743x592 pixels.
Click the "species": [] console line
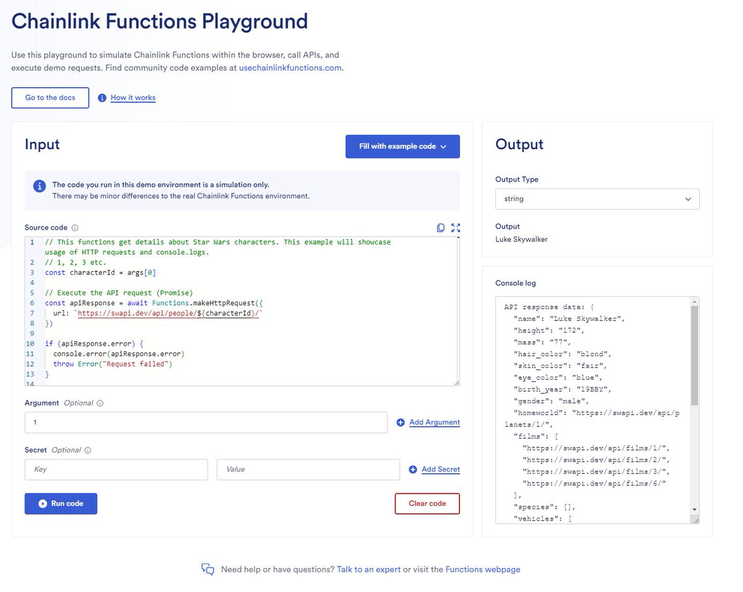[x=545, y=507]
